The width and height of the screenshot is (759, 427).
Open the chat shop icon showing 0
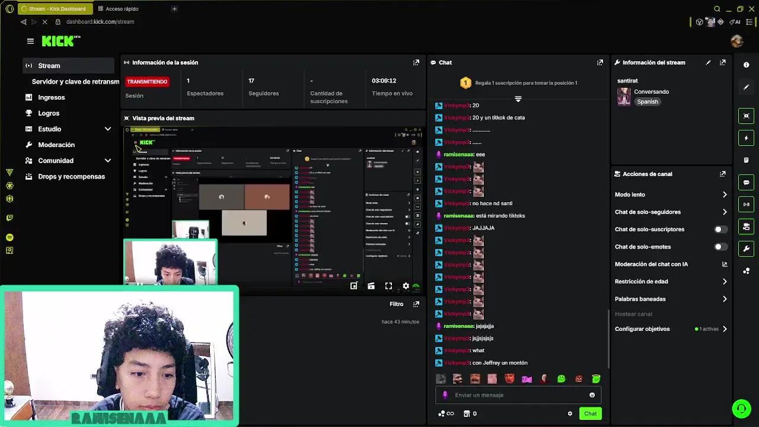point(470,413)
